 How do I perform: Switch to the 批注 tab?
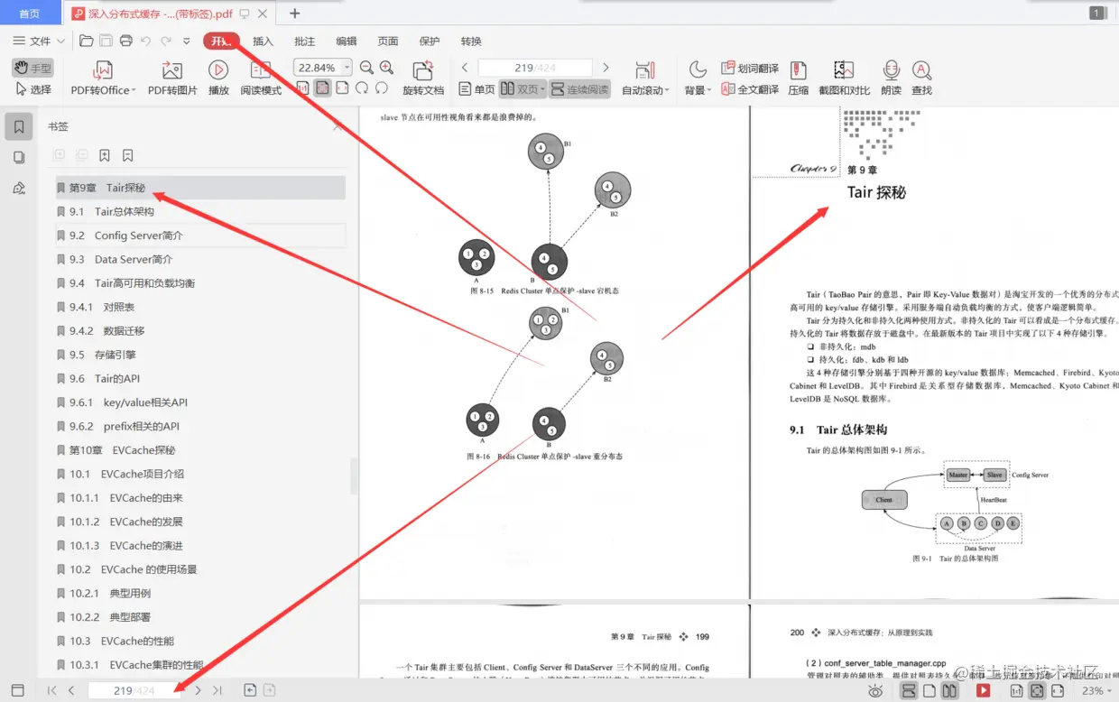click(x=305, y=41)
